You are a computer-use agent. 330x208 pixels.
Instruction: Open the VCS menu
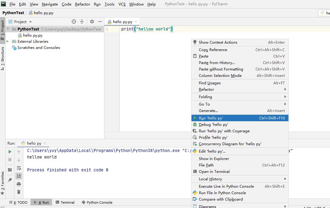[x=122, y=4]
